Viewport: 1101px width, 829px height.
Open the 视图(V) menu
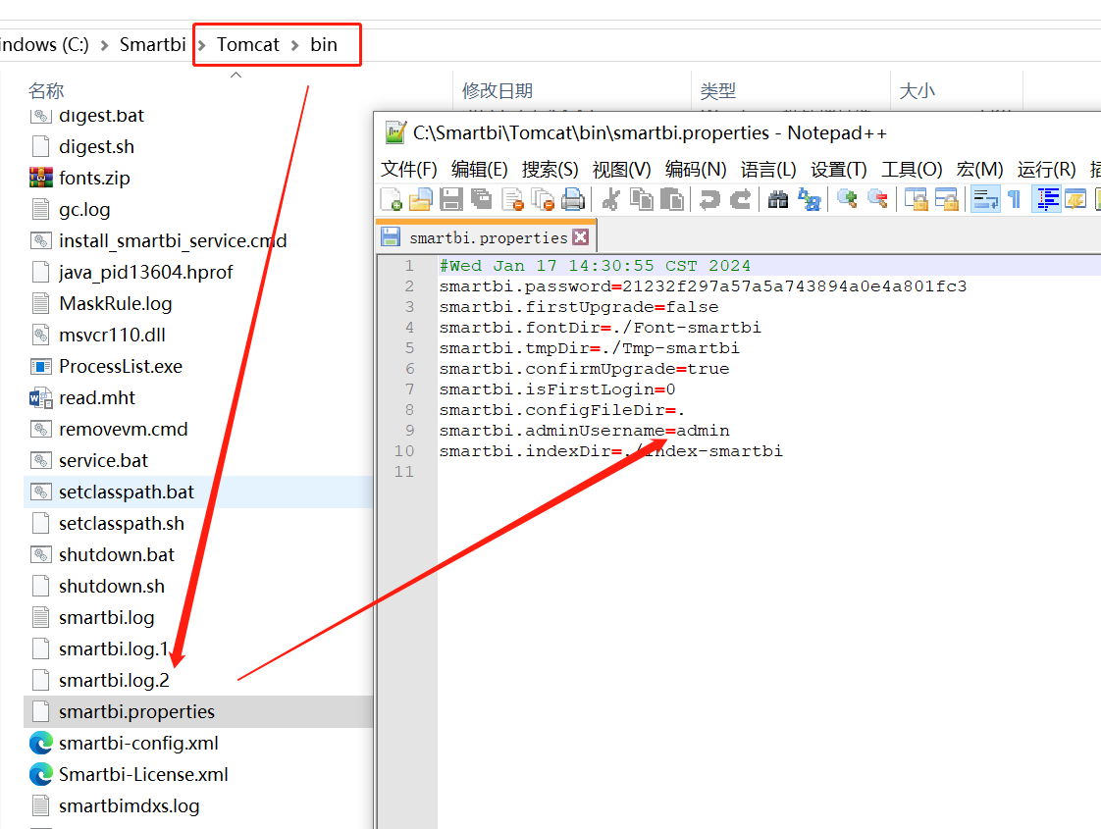(621, 169)
